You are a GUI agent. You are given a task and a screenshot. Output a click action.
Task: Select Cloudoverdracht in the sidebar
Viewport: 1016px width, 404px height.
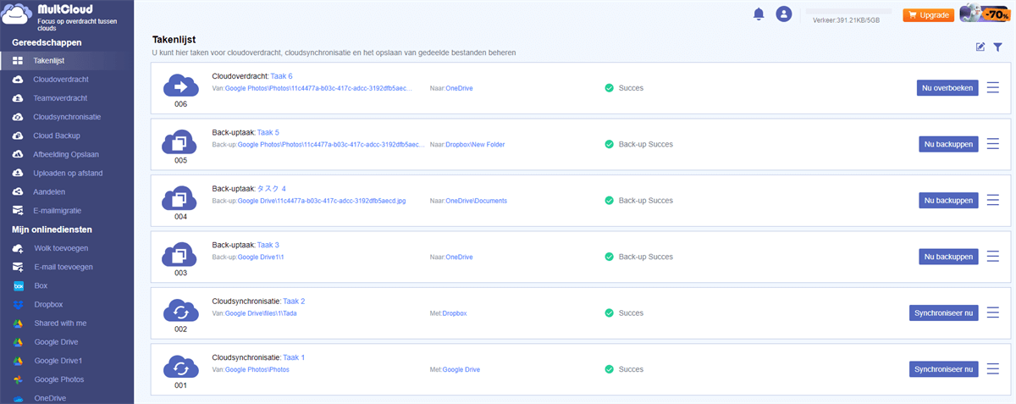click(x=60, y=79)
